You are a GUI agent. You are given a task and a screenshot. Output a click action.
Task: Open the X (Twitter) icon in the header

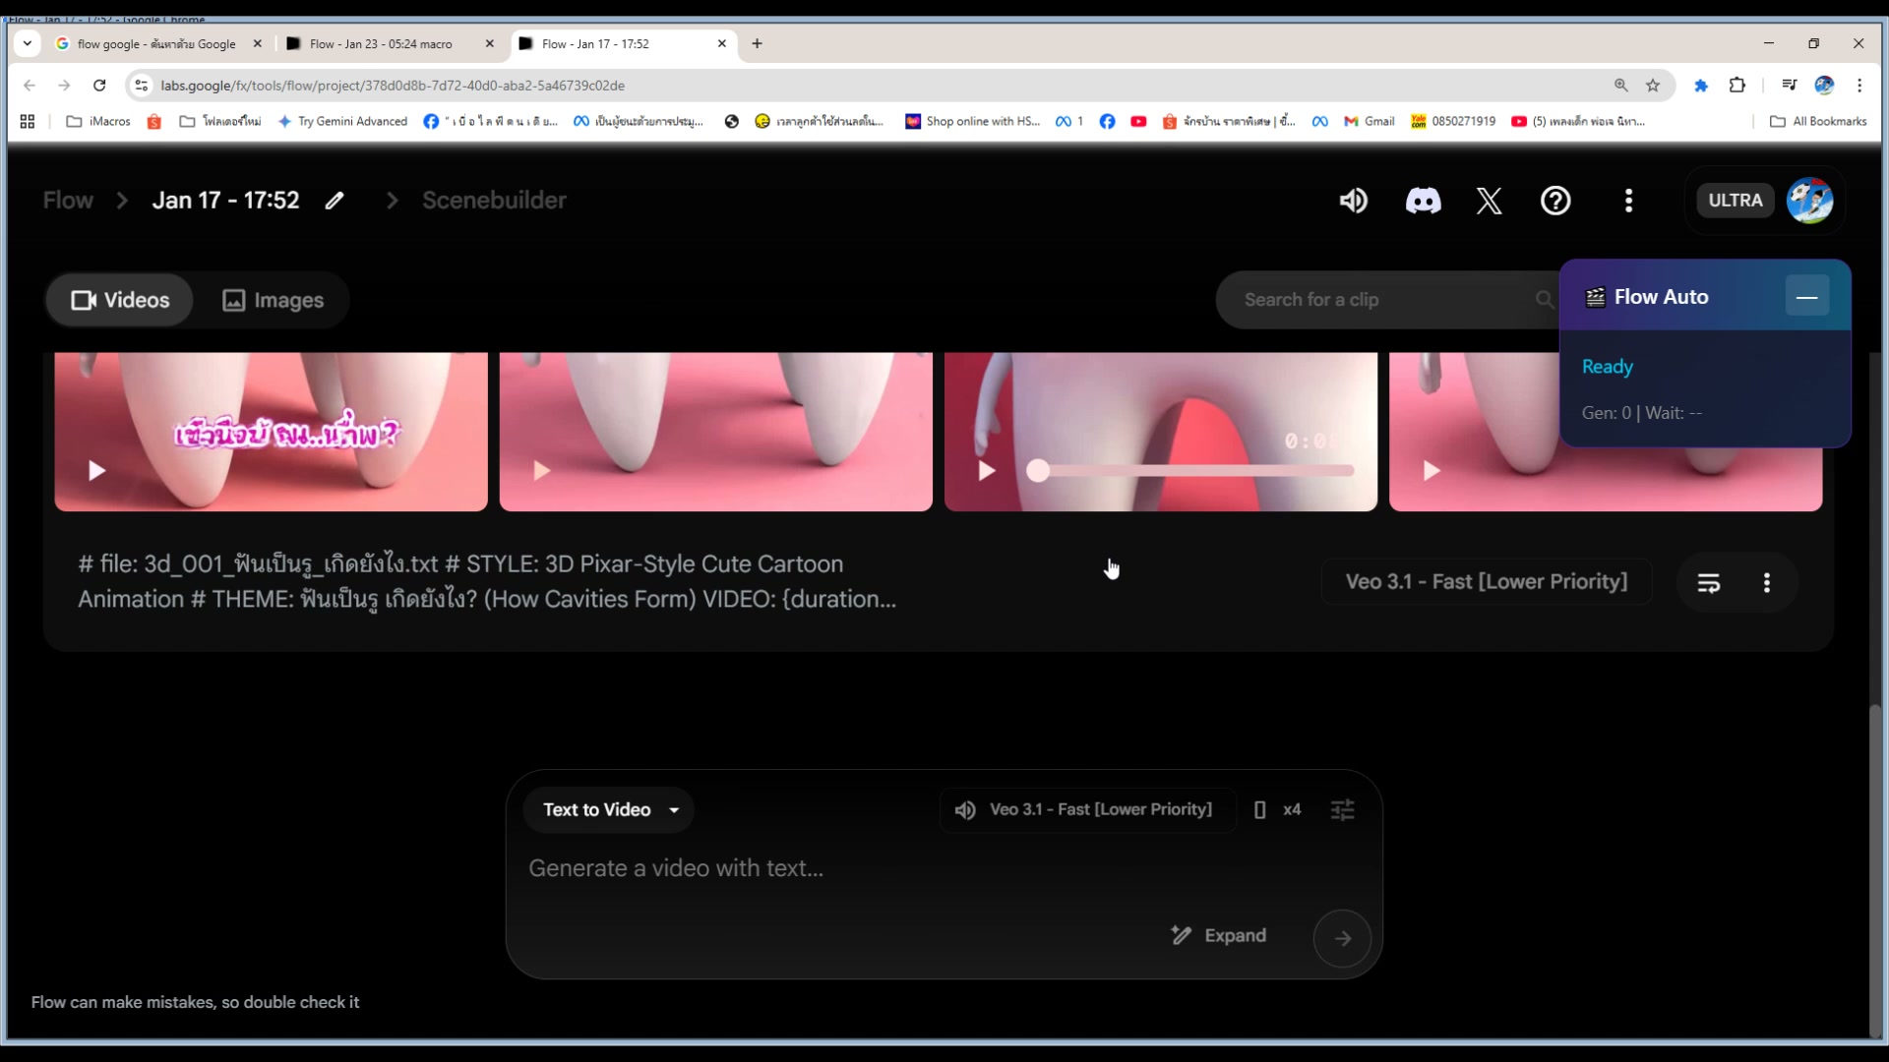(x=1489, y=200)
